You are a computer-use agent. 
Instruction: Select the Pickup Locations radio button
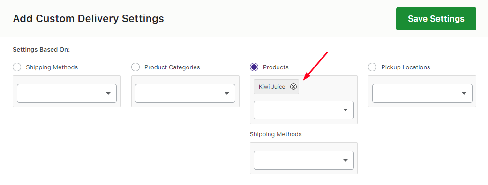pyautogui.click(x=372, y=67)
